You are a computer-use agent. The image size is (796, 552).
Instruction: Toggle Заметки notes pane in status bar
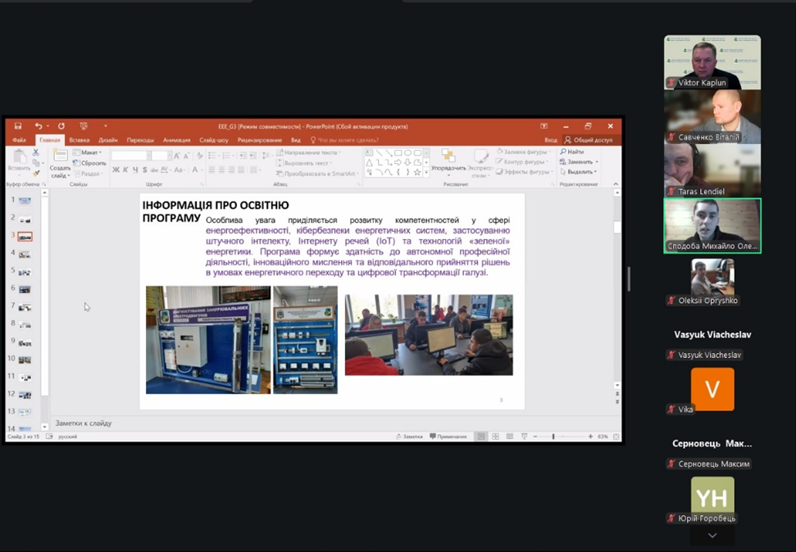pyautogui.click(x=409, y=437)
